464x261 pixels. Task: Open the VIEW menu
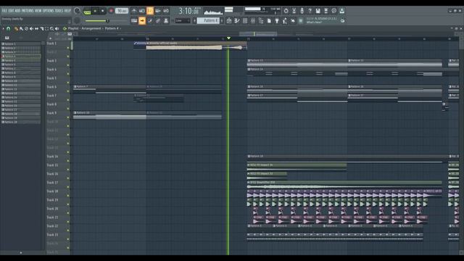click(38, 11)
